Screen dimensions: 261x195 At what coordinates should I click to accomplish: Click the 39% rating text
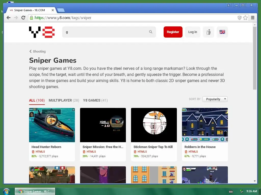pyautogui.click(x=85, y=156)
